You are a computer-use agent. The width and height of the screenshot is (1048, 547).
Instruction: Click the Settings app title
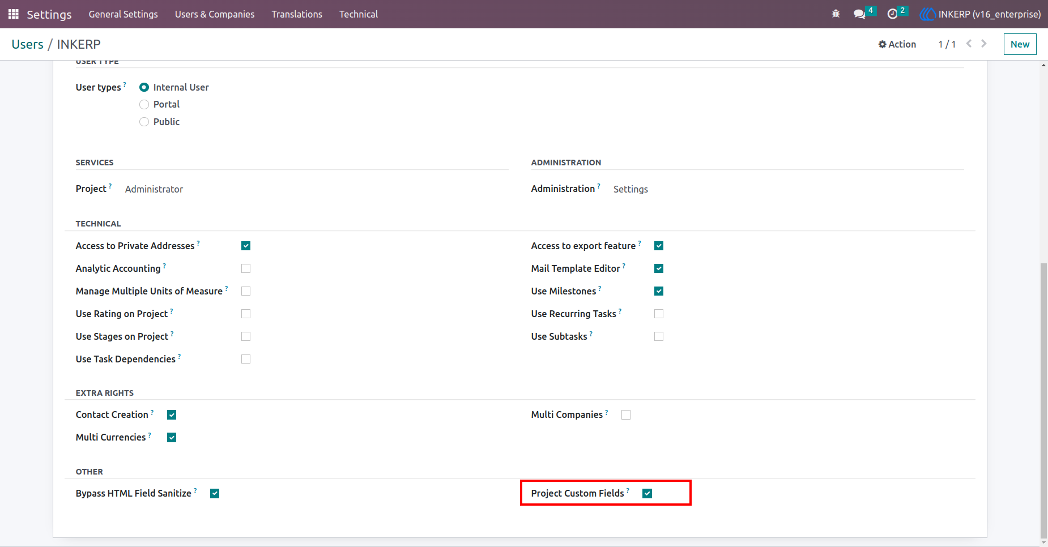[x=49, y=14]
